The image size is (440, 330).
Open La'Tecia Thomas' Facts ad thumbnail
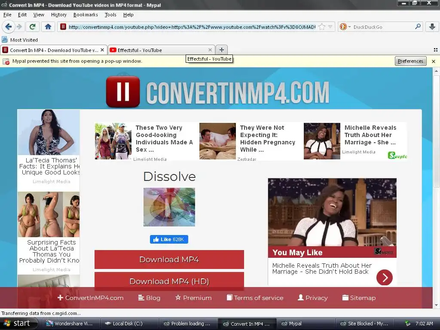[49, 132]
